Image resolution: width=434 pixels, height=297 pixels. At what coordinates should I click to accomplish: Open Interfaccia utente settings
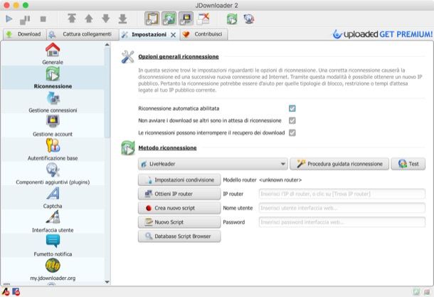[53, 222]
